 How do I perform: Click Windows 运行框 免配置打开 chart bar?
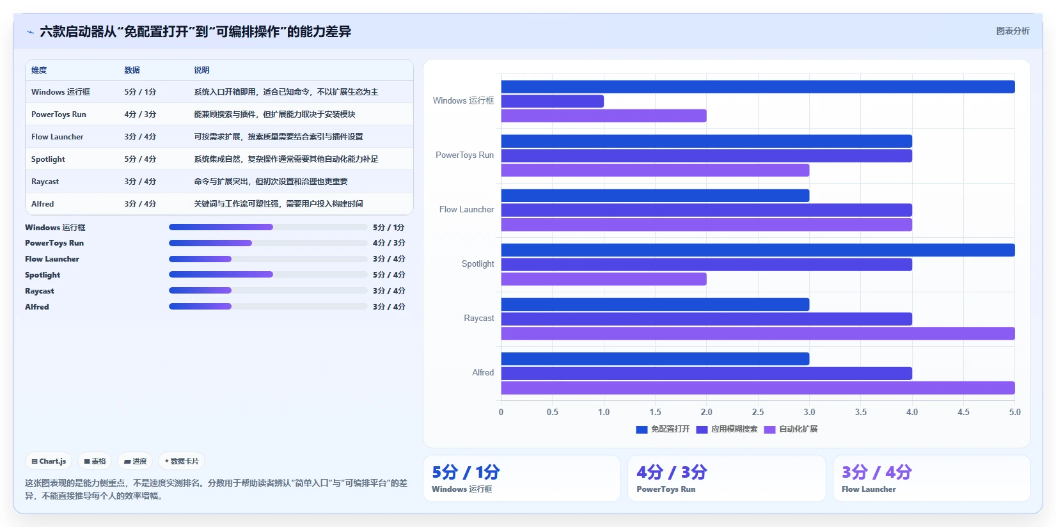click(x=758, y=87)
